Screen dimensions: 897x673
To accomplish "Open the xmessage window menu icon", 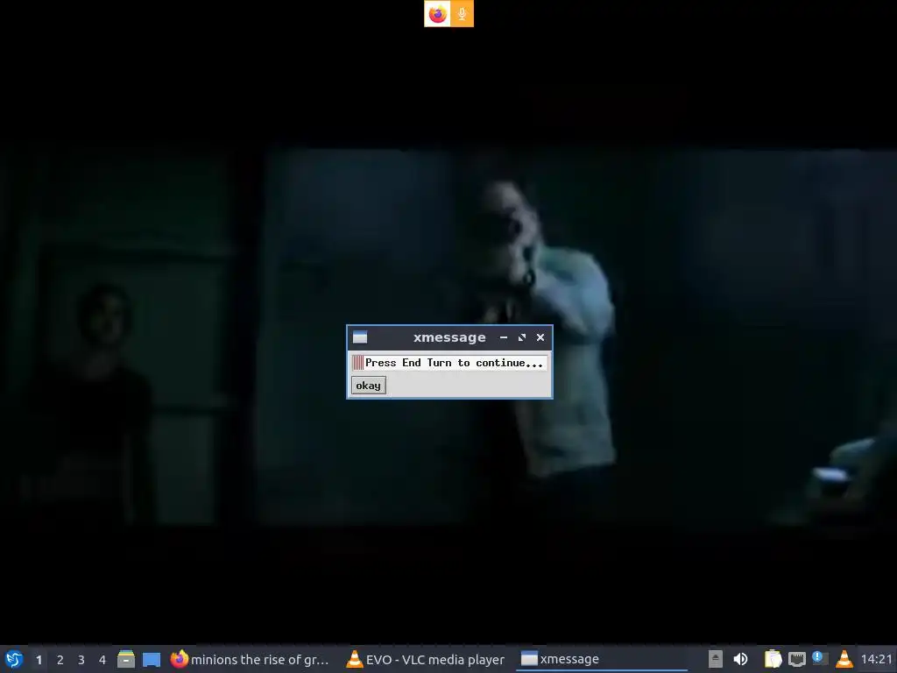I will click(360, 337).
